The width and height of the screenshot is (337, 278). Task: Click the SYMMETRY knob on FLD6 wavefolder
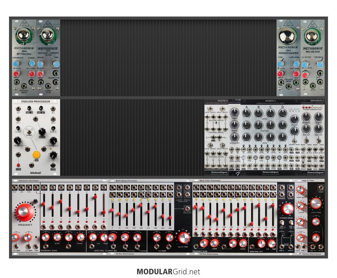pyautogui.click(x=234, y=137)
